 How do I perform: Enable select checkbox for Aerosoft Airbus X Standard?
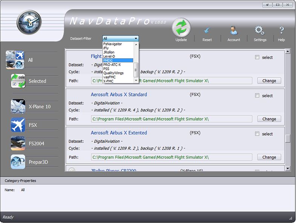pyautogui.click(x=257, y=96)
